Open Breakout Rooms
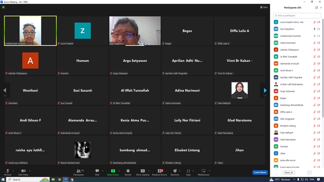Screen dimensions: 324x182 tap(159, 172)
